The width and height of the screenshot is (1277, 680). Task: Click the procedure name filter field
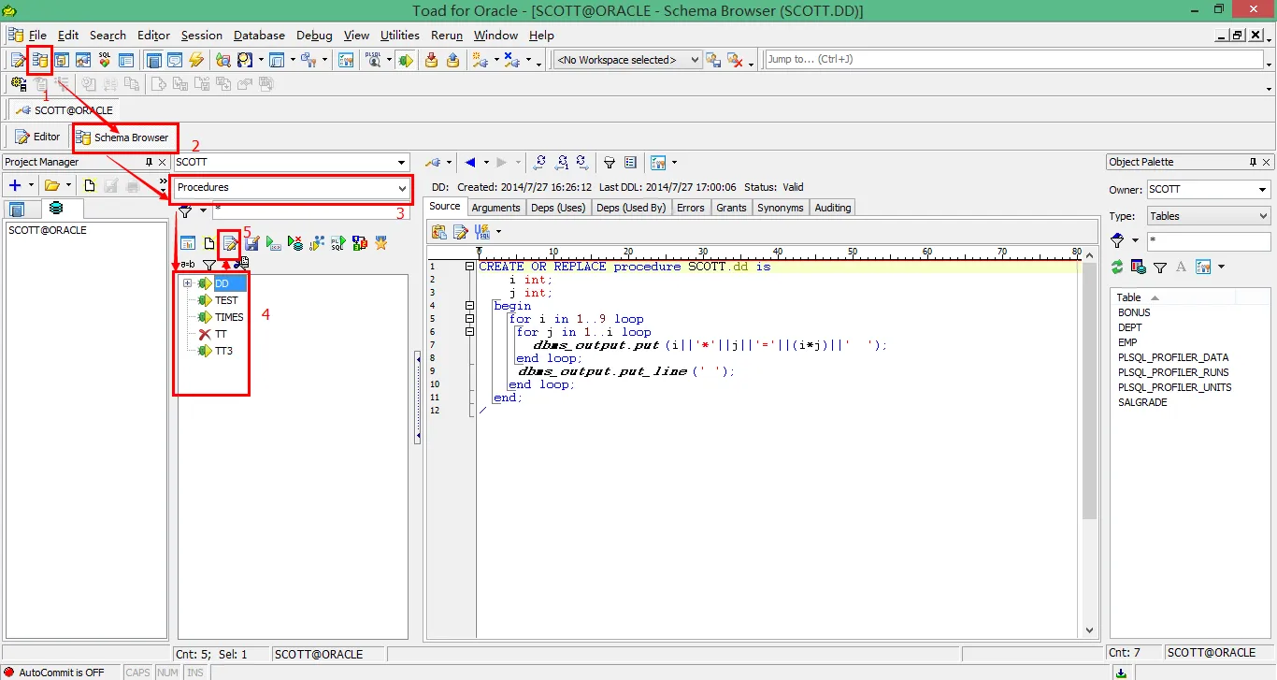click(x=309, y=211)
